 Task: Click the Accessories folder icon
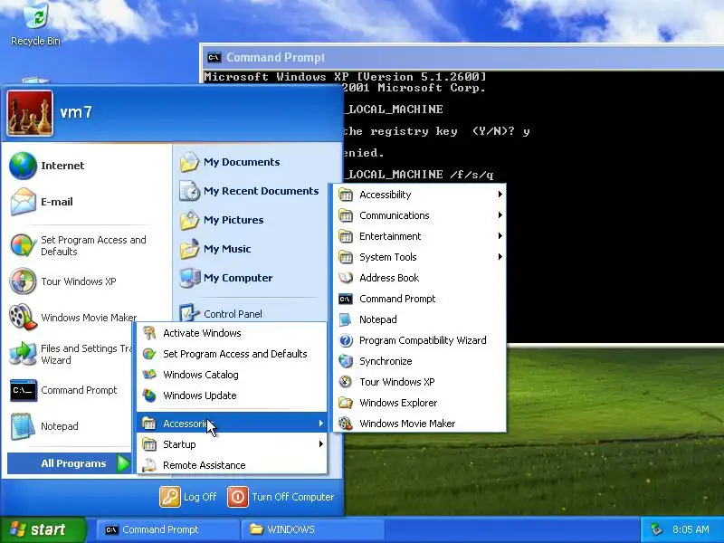149,424
